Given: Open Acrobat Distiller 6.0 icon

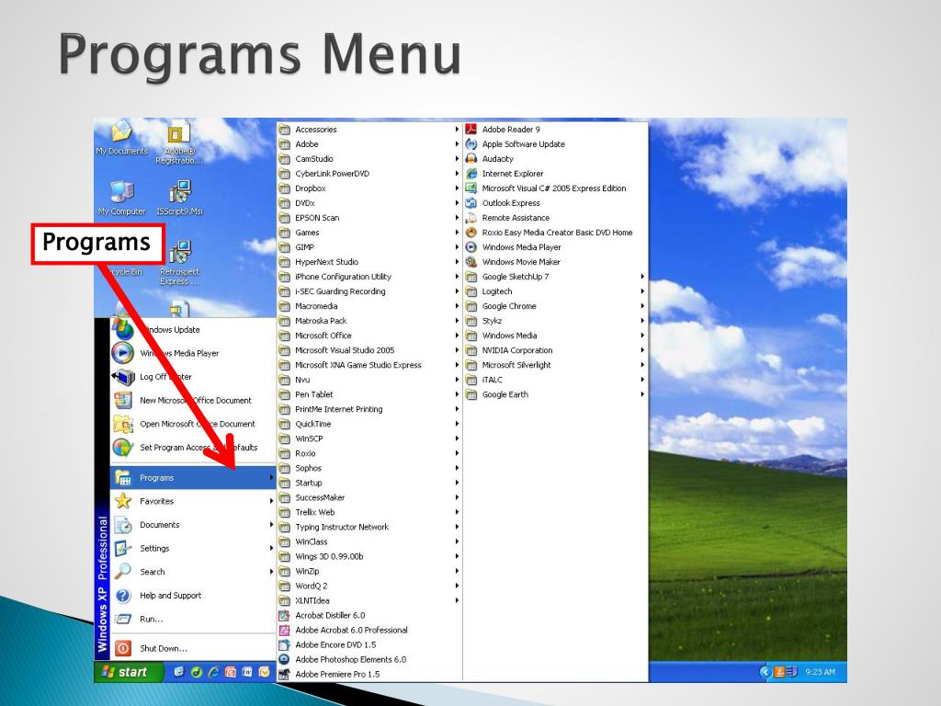Looking at the screenshot, I should 285,615.
